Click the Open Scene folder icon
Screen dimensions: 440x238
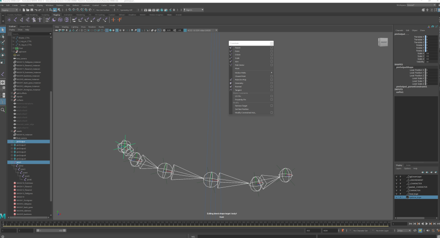[28, 10]
